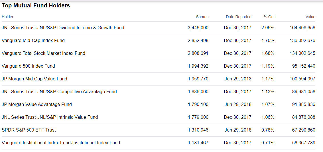This screenshot has height=152, width=323.
Task: Select JP Morgan Mid Cap Value Fund
Action: 34,79
